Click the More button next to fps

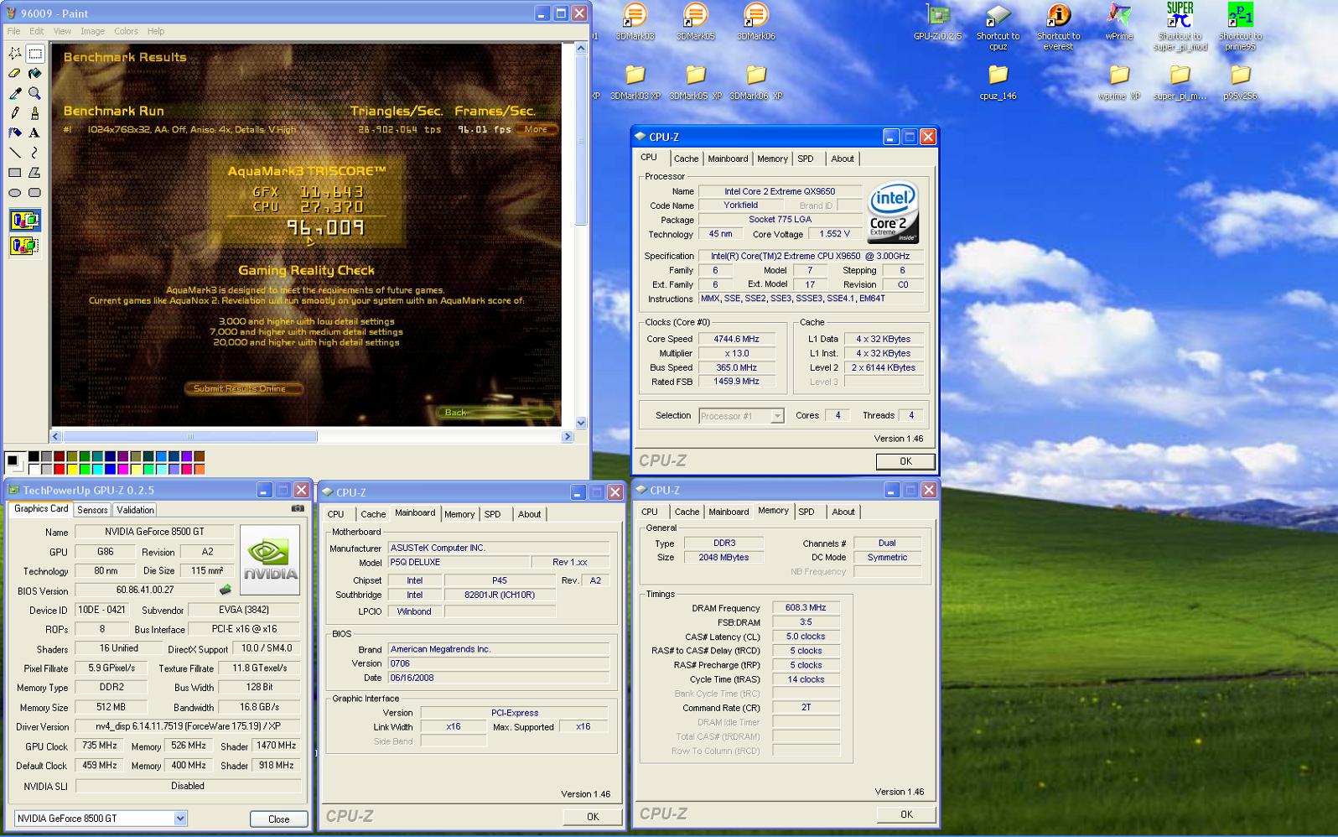pyautogui.click(x=536, y=129)
